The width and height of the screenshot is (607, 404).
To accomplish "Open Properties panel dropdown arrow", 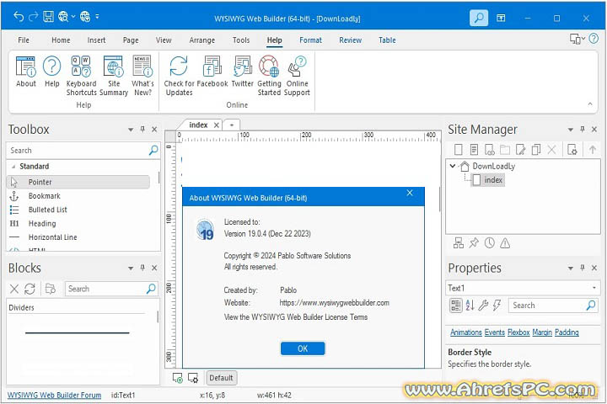I will pos(570,268).
